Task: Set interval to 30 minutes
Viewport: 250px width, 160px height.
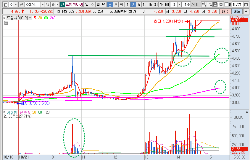Action: 156,4
